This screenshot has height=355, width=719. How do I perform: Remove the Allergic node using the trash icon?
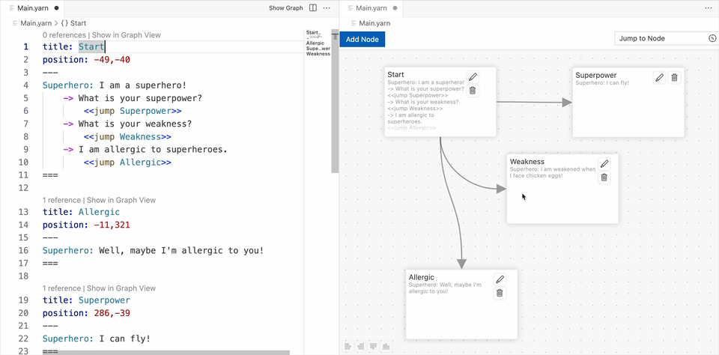(x=500, y=293)
